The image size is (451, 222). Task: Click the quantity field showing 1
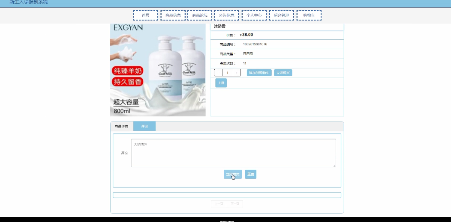pyautogui.click(x=228, y=73)
